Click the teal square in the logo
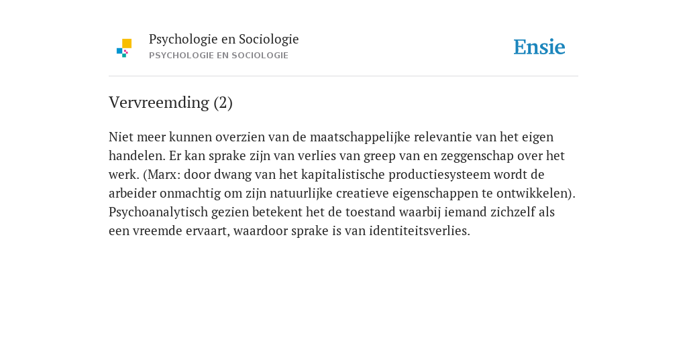687x343 pixels. (124, 56)
